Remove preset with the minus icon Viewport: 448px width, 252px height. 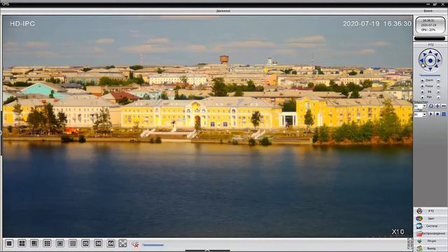tap(444, 106)
